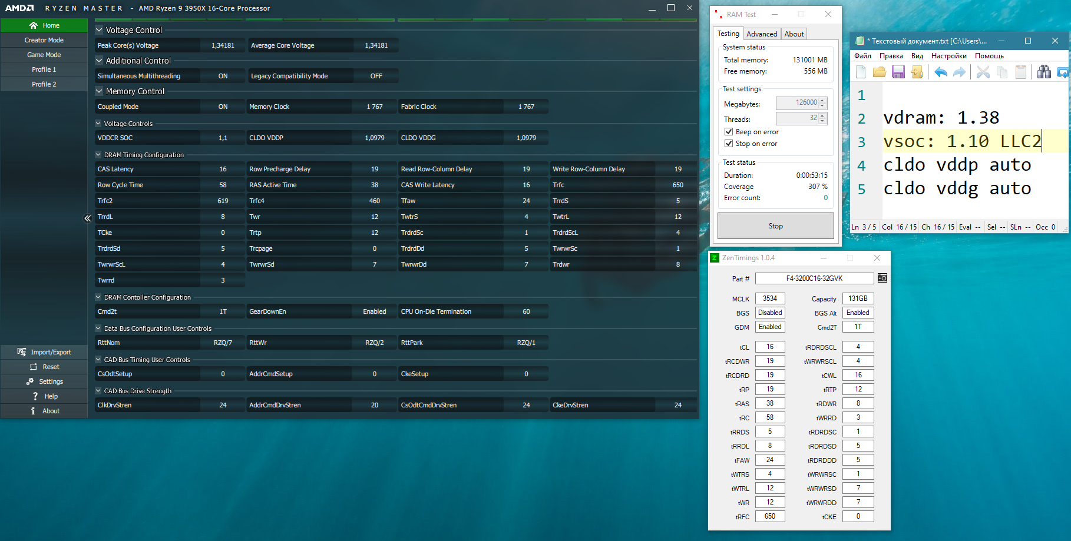
Task: Click the 'VDDCR SOC' row in Ryzen Master
Action: click(x=170, y=138)
